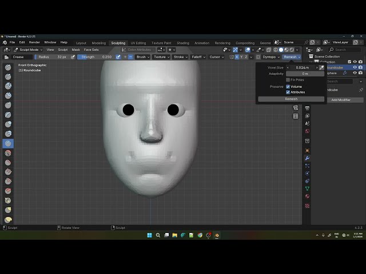
Task: Click the outliner Search field
Action: click(345, 50)
